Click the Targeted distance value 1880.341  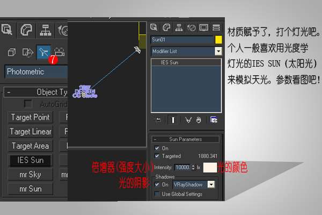point(208,156)
